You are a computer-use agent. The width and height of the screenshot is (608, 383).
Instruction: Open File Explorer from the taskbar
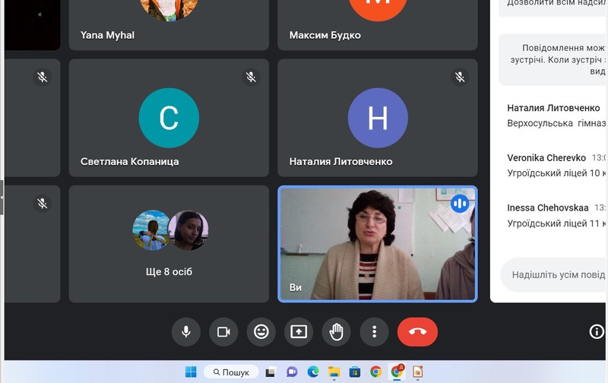(x=334, y=372)
